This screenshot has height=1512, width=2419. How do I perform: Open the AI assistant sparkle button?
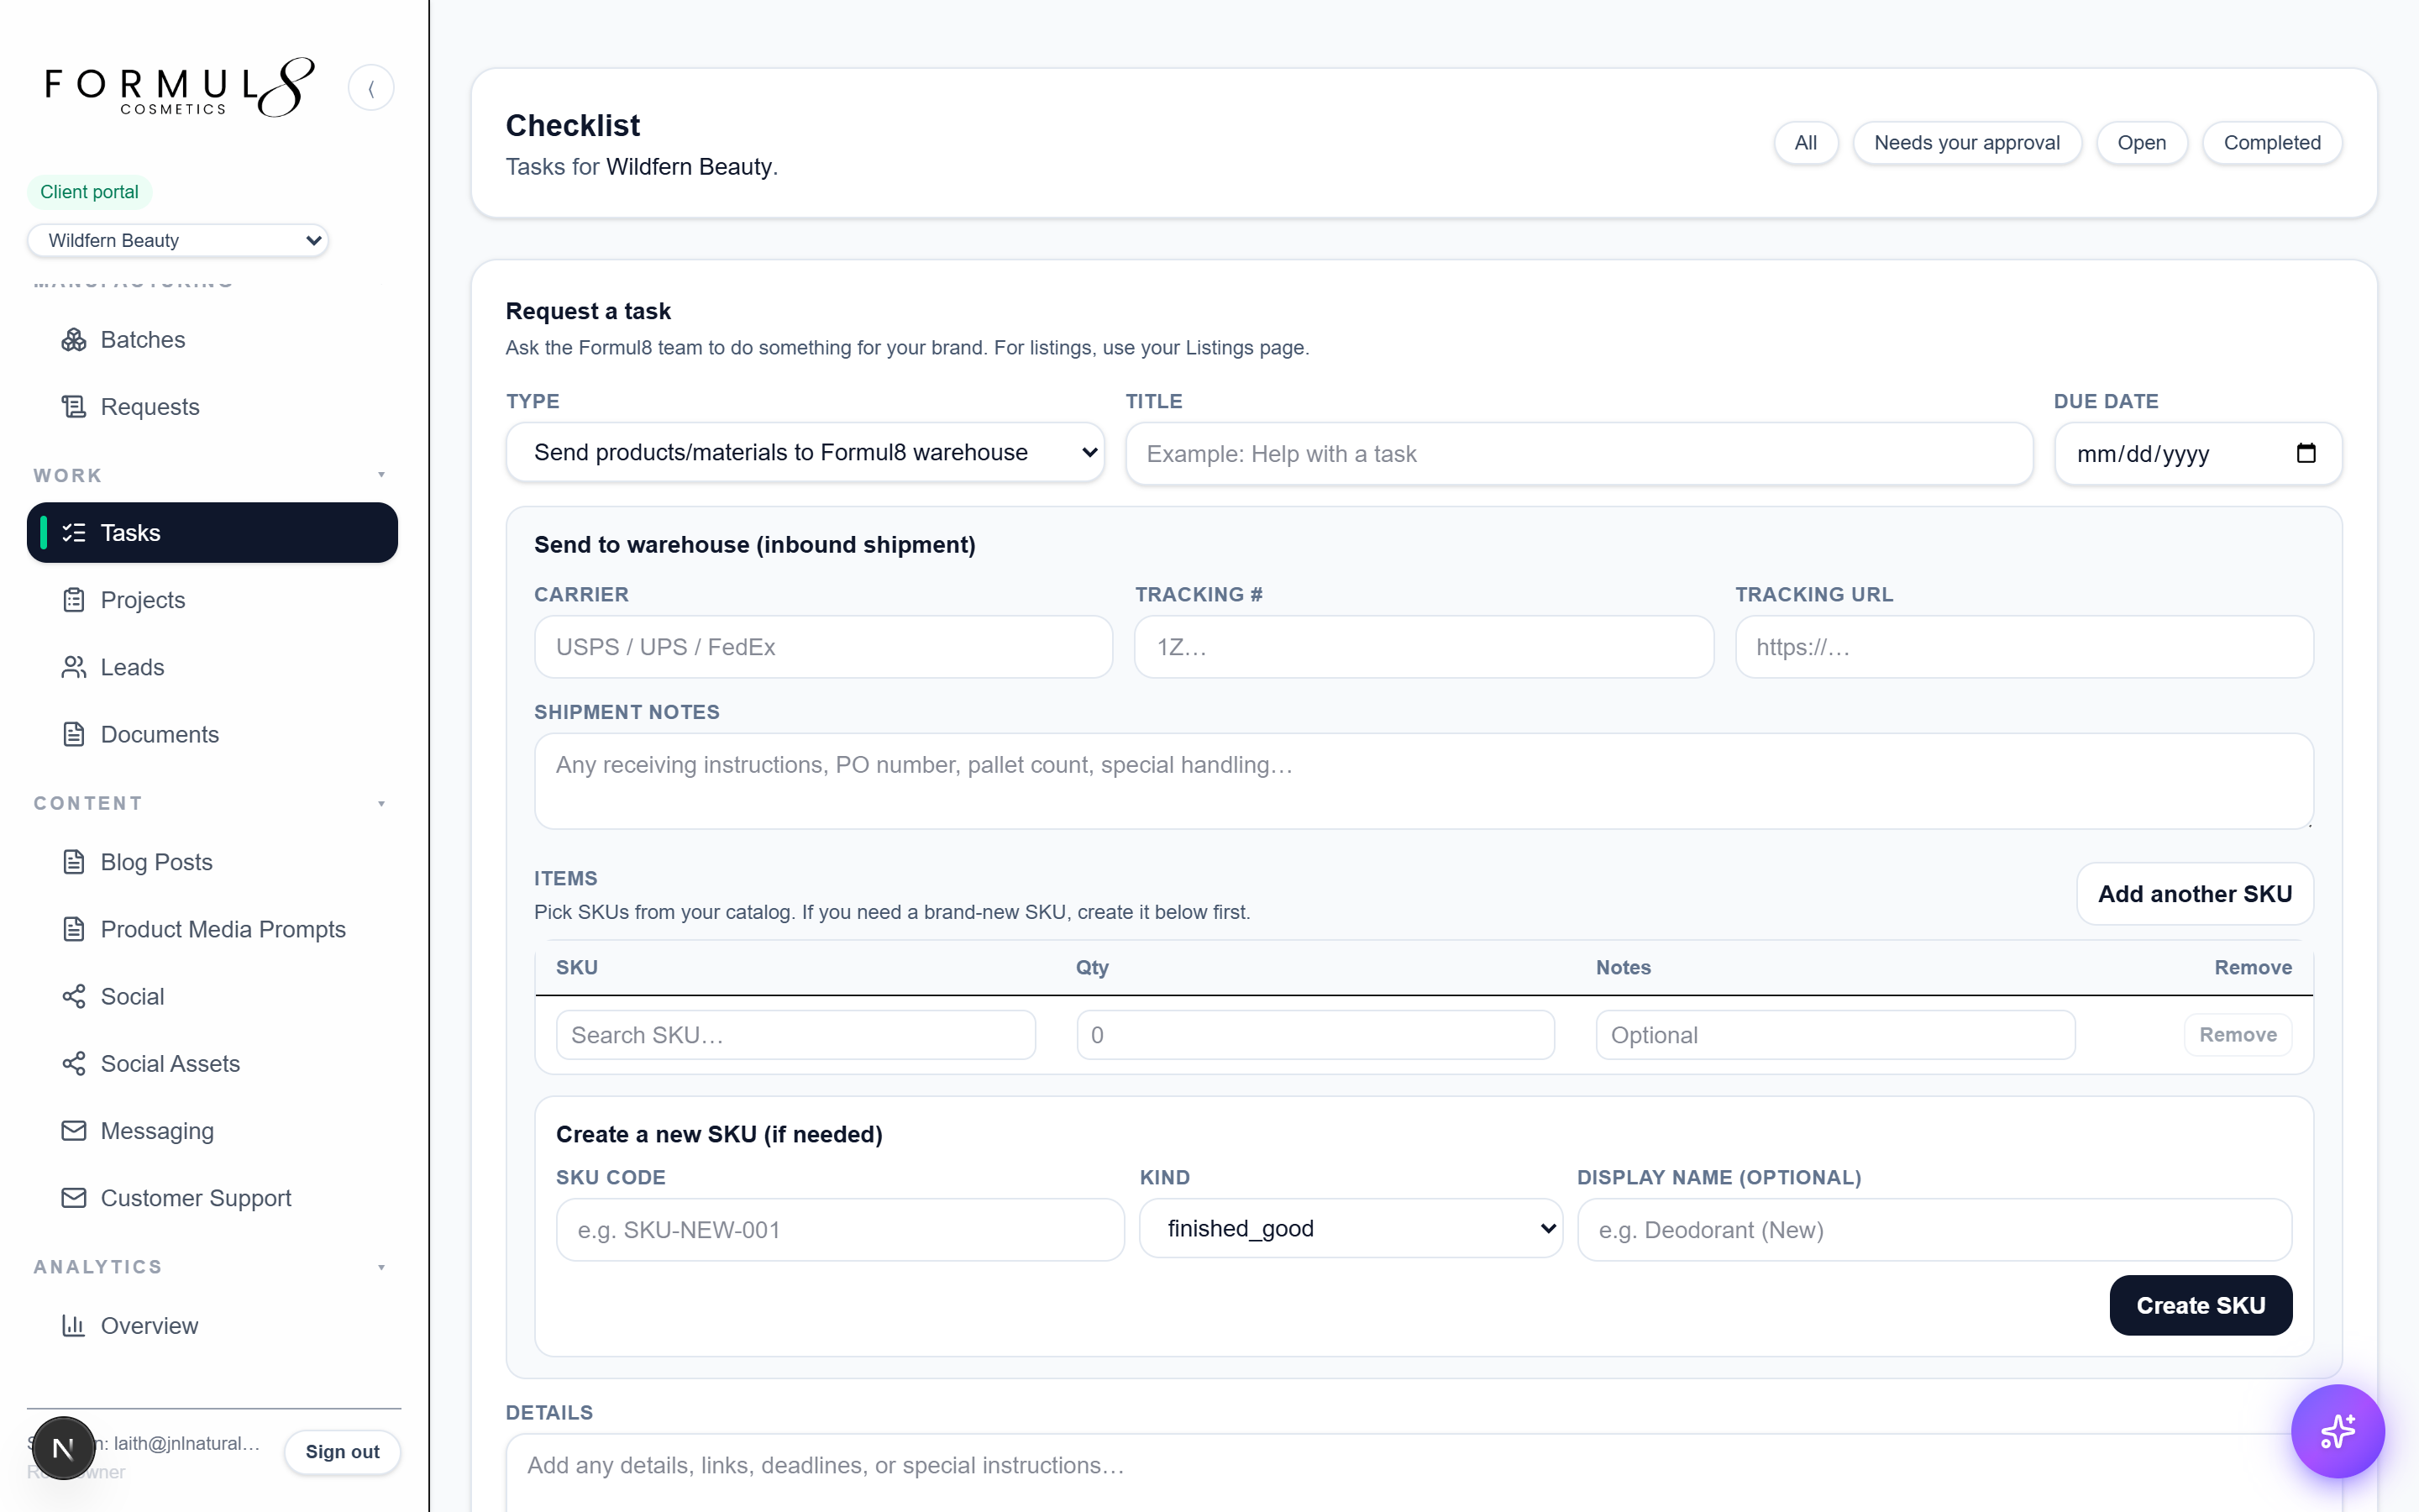coord(2338,1431)
